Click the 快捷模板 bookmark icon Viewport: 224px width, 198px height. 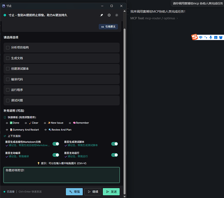pyautogui.click(x=5, y=117)
